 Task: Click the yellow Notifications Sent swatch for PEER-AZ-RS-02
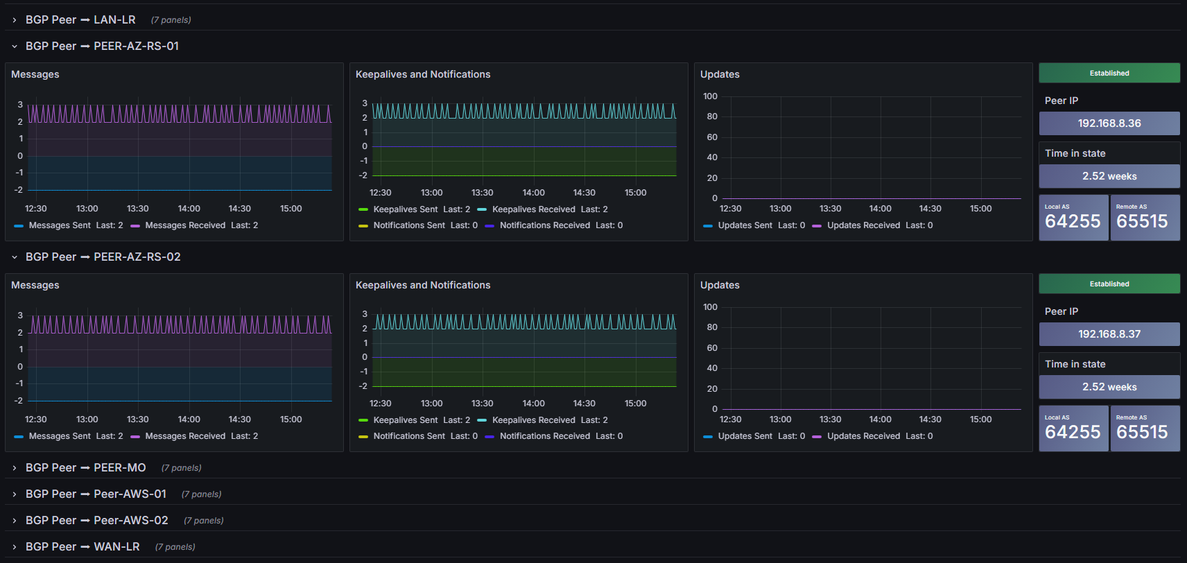point(363,436)
